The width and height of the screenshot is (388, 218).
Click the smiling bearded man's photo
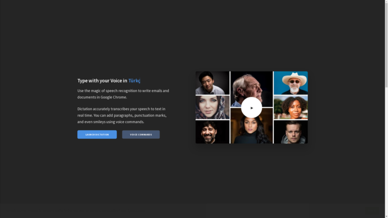click(212, 132)
